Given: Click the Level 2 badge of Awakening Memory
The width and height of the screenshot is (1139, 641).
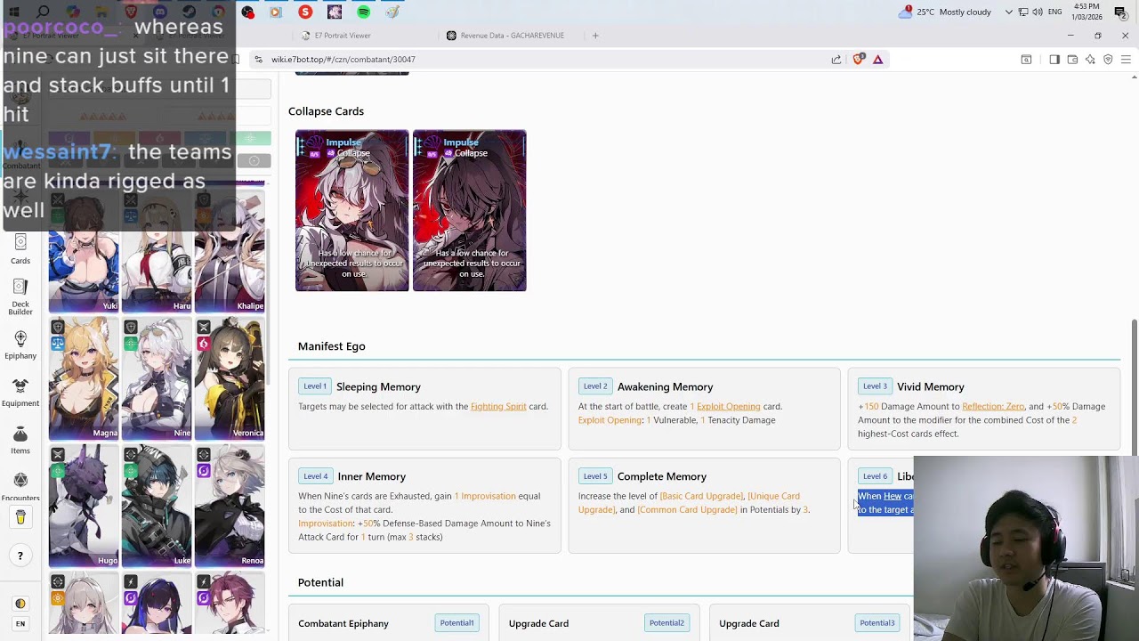Looking at the screenshot, I should click(x=595, y=386).
